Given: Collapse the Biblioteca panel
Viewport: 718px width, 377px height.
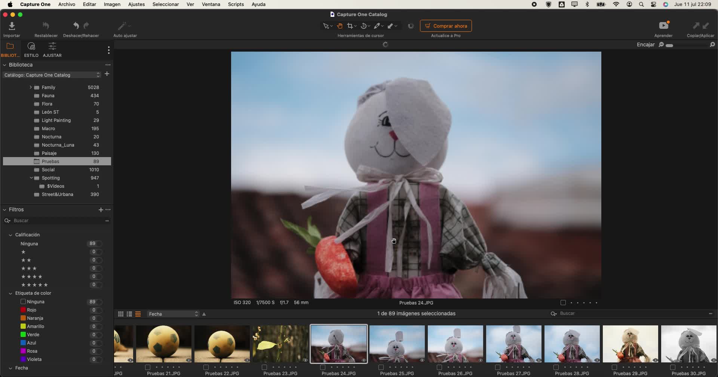Looking at the screenshot, I should pos(4,65).
